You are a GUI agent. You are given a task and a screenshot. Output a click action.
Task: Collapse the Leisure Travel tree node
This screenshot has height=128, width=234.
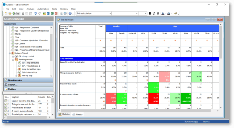[9, 53]
